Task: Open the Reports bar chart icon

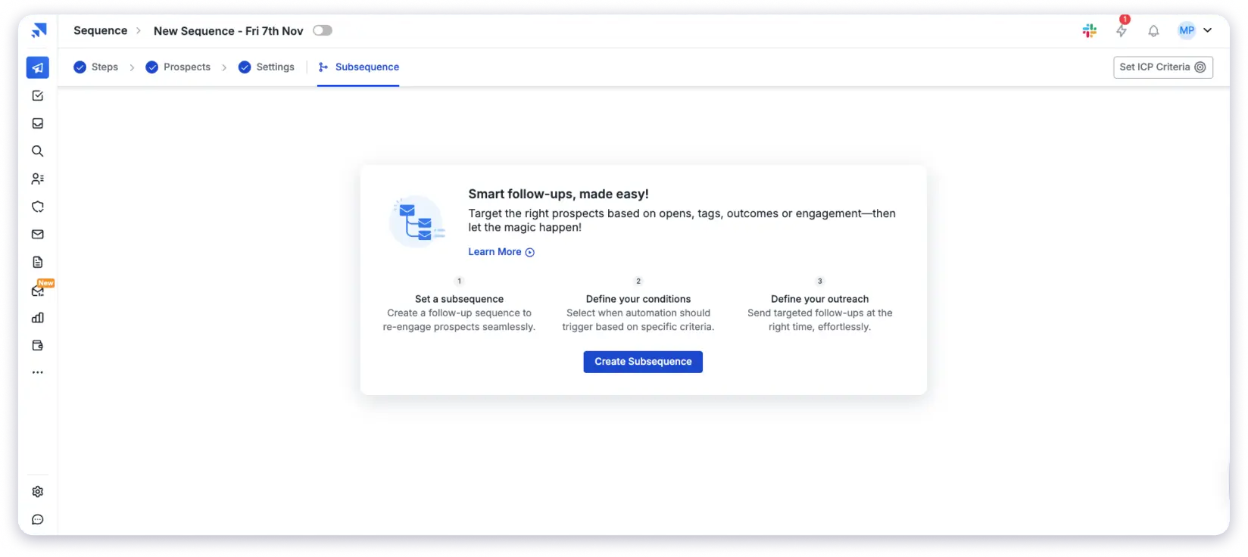Action: tap(38, 318)
